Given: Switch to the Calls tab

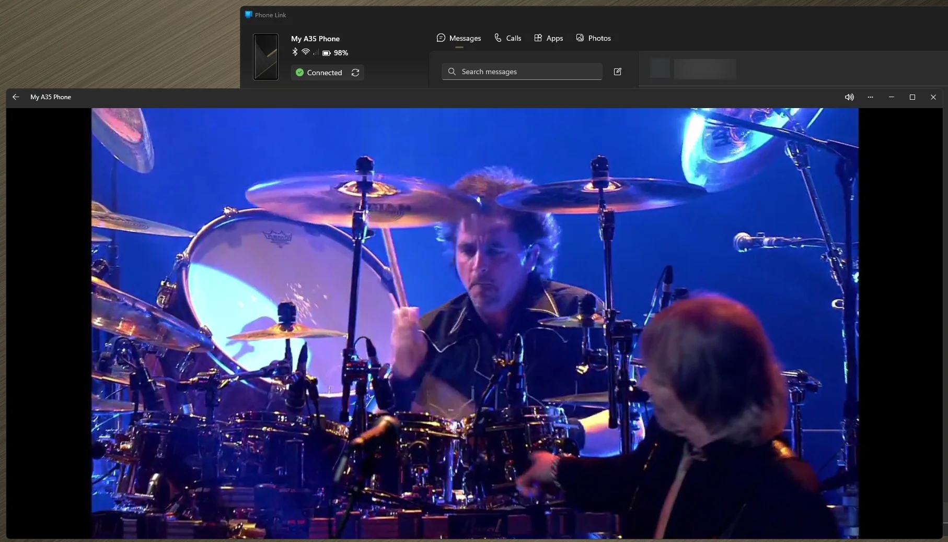Looking at the screenshot, I should tap(508, 38).
